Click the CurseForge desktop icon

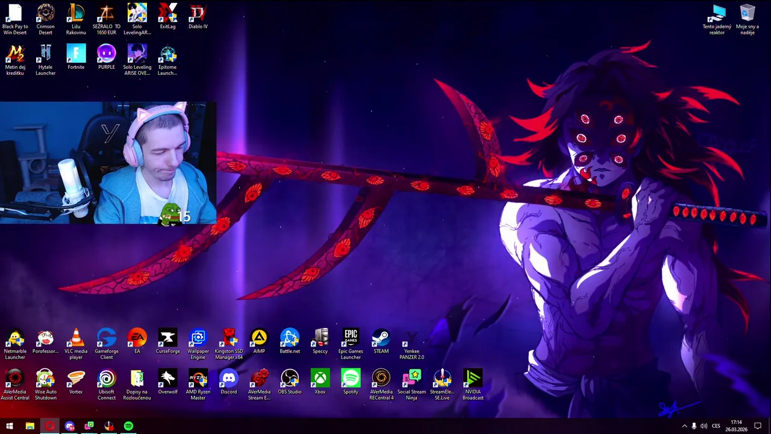(x=167, y=341)
